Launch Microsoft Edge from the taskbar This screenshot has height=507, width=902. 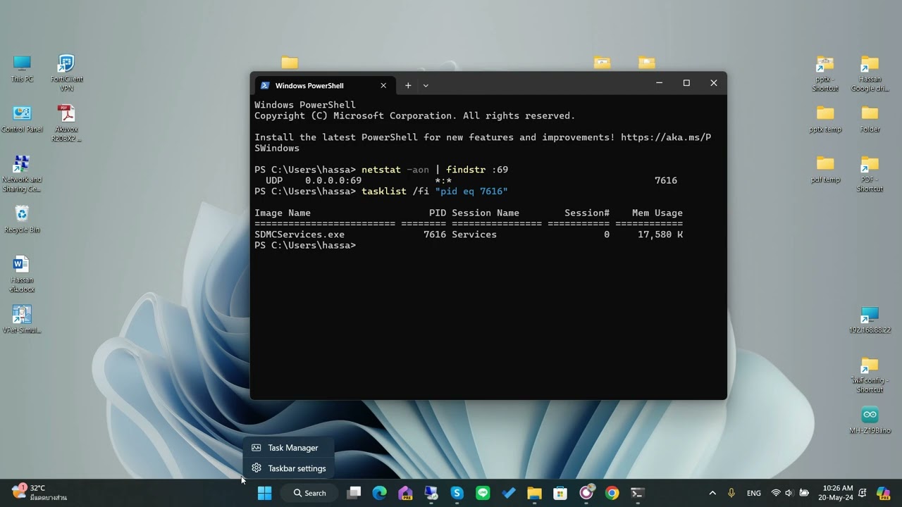(x=380, y=493)
